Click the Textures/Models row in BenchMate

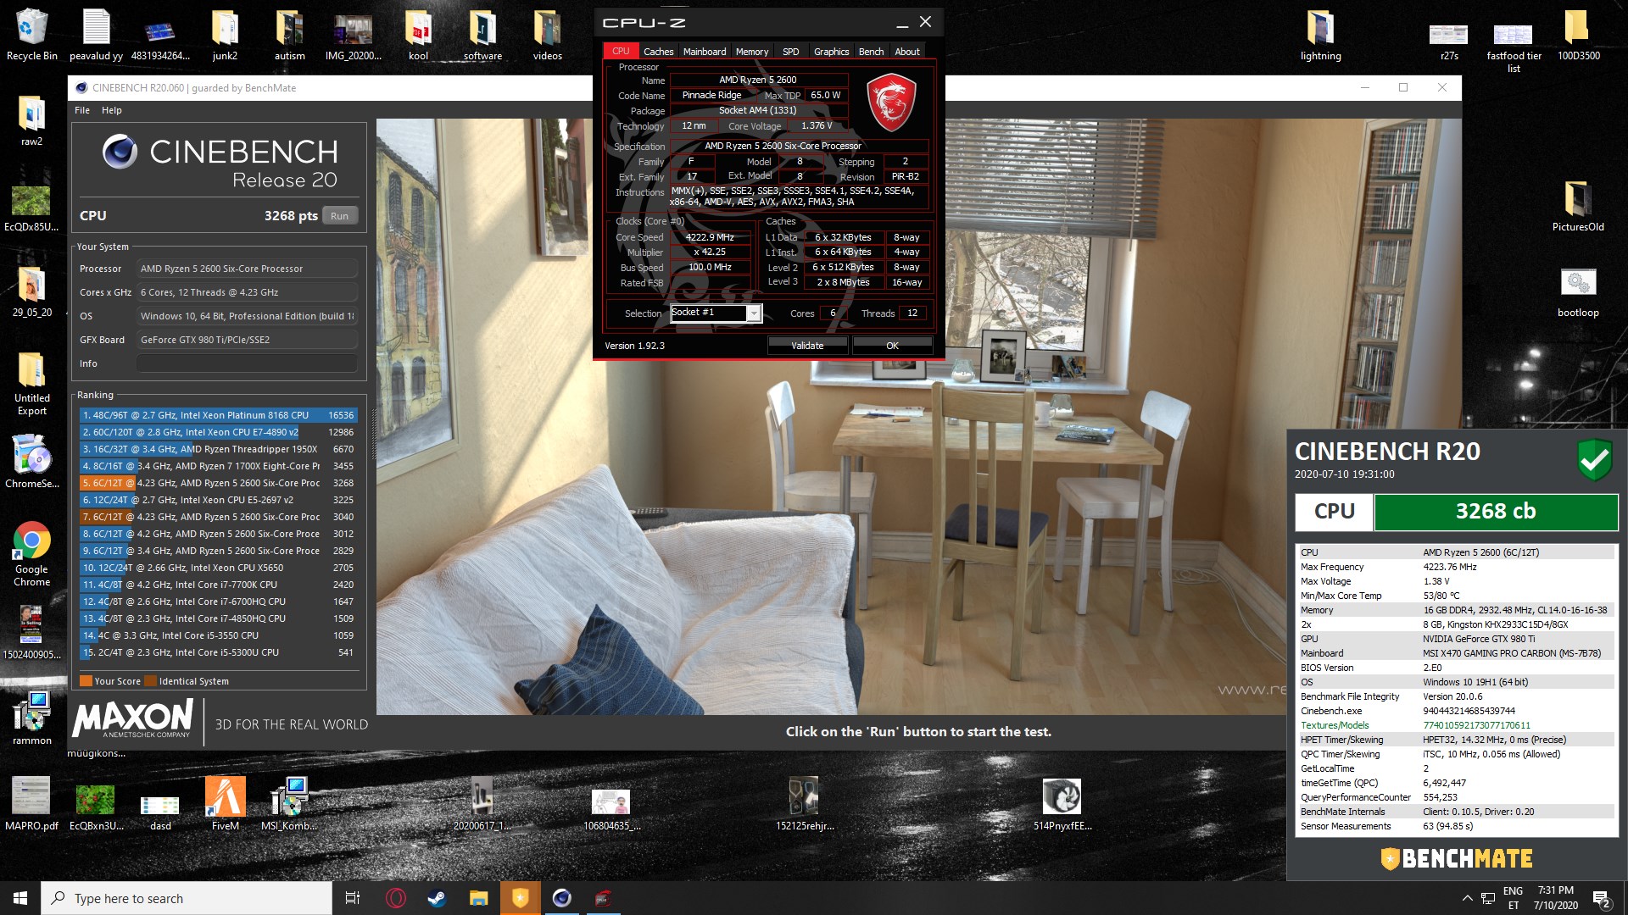(x=1456, y=725)
